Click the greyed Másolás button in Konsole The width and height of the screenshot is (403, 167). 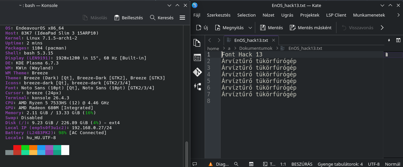(x=95, y=18)
